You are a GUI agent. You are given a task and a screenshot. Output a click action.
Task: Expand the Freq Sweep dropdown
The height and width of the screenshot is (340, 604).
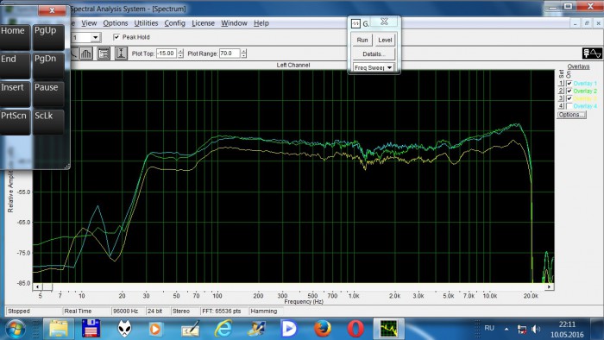389,68
